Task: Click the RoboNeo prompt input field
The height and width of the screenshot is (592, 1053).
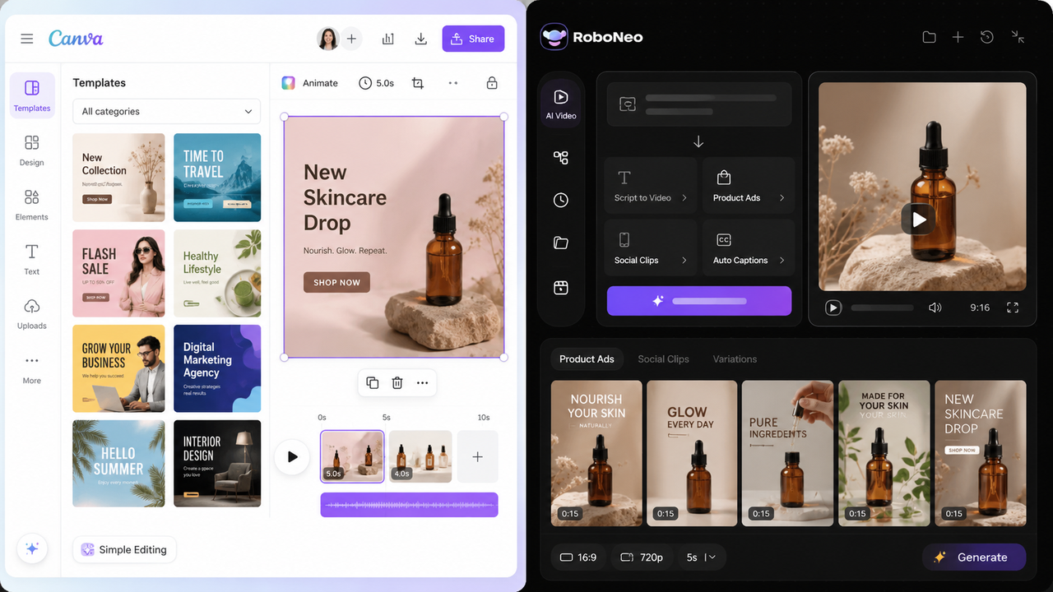Action: coord(699,104)
